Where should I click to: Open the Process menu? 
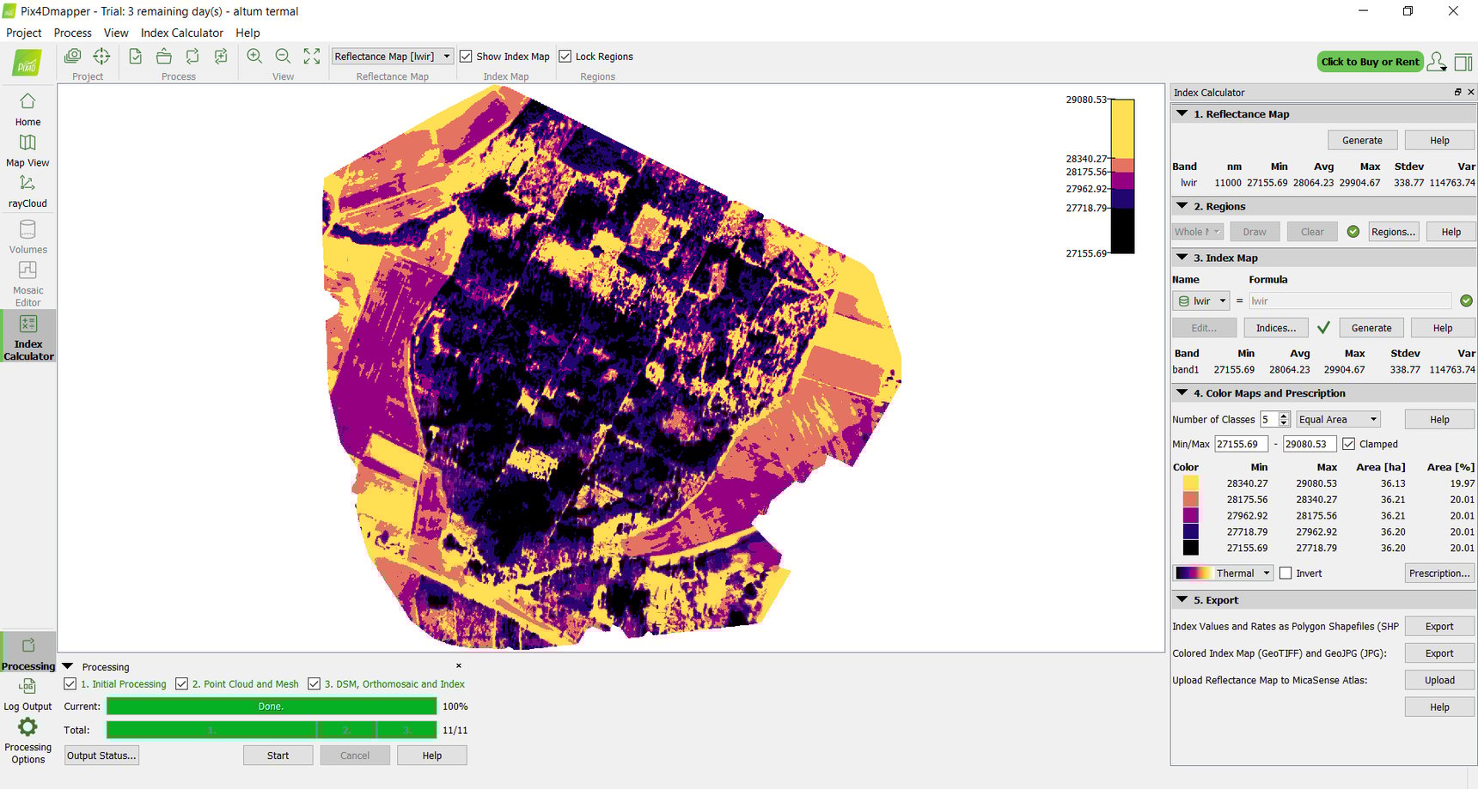[72, 33]
